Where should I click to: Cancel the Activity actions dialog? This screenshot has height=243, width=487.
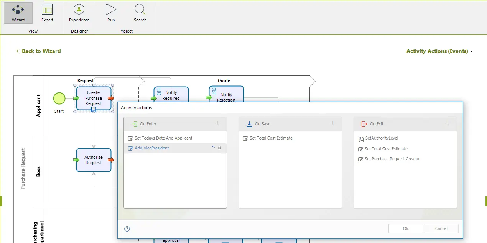tap(441, 228)
